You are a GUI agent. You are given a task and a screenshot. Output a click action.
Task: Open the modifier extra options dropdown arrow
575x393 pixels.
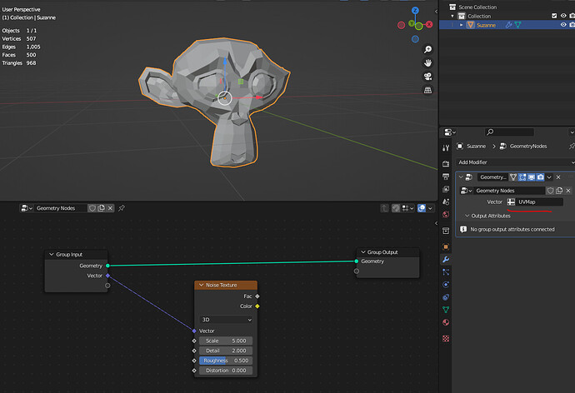pyautogui.click(x=549, y=177)
